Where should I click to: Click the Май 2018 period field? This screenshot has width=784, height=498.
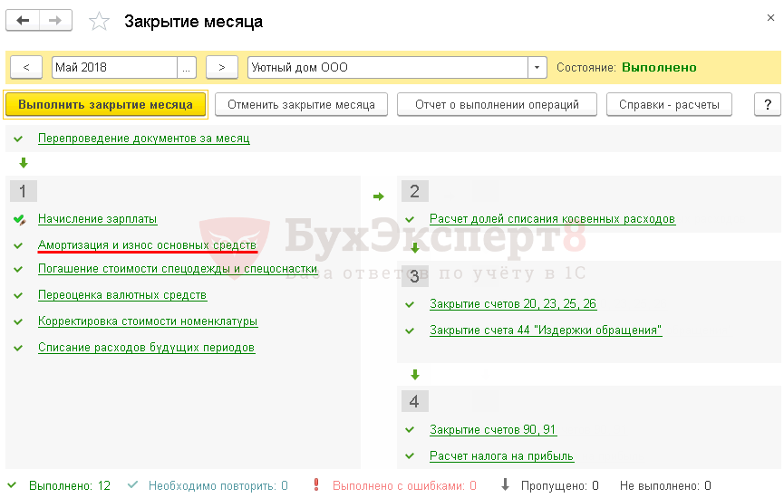pyautogui.click(x=114, y=68)
